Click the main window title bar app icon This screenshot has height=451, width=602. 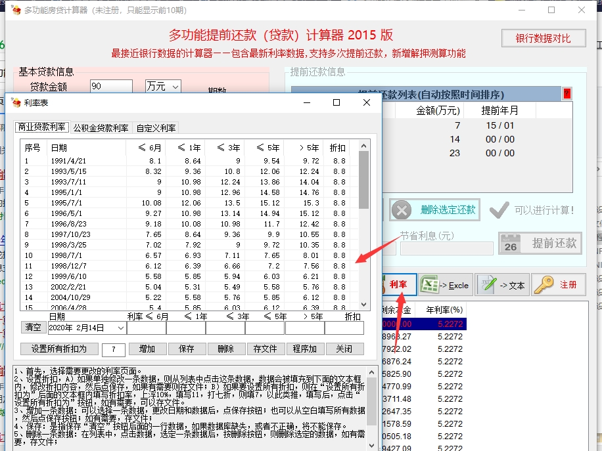(16, 10)
